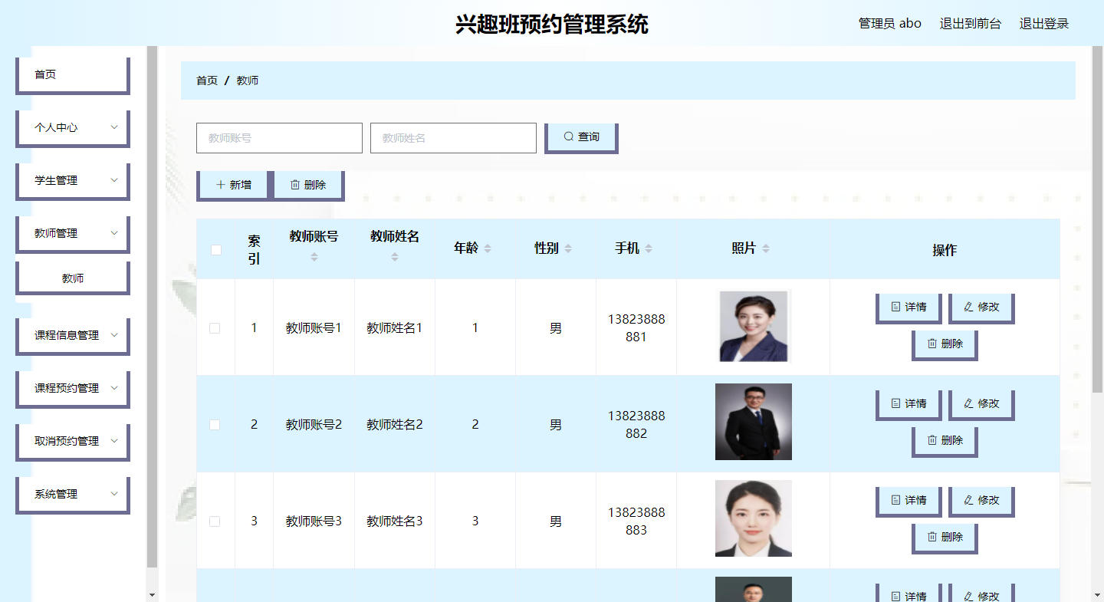This screenshot has height=602, width=1104.
Task: Click the main page vertical scrollbar
Action: coord(1097,230)
